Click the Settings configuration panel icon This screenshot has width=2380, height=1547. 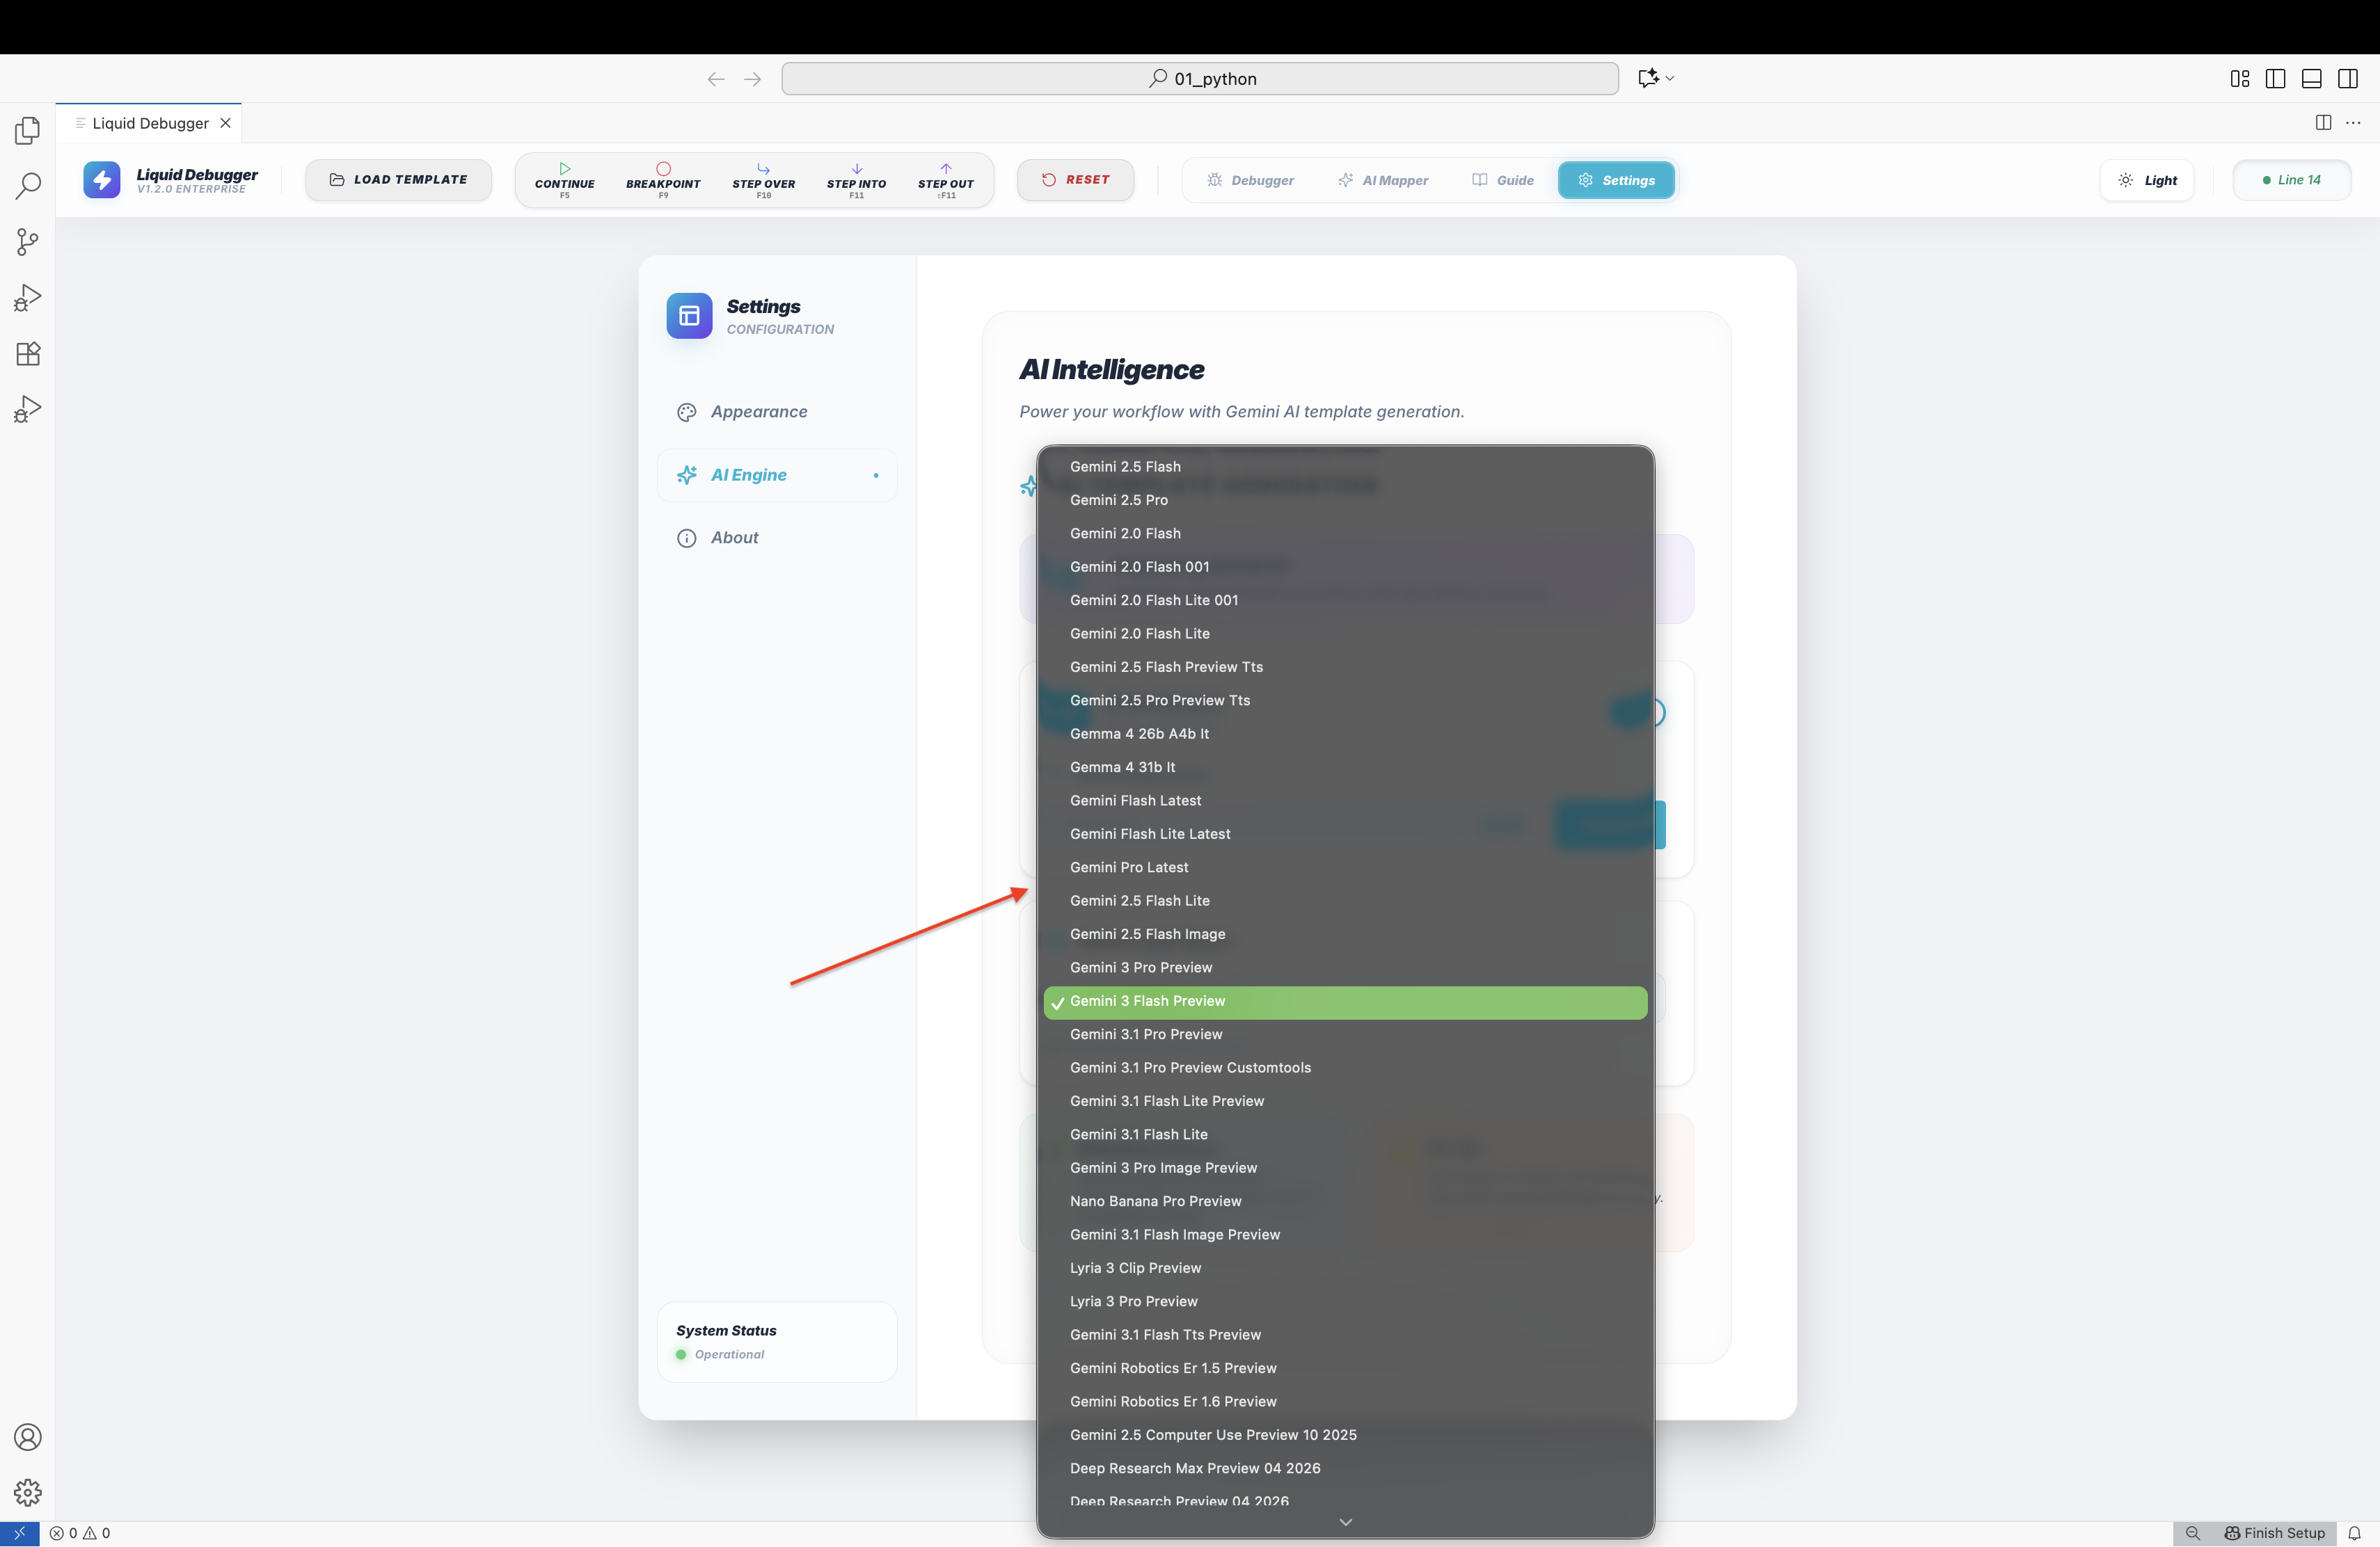pyautogui.click(x=690, y=316)
